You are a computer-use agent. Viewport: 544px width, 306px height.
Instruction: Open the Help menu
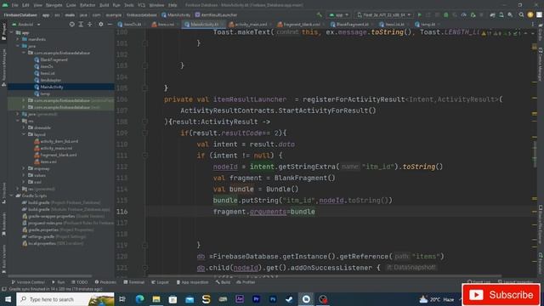pos(173,5)
